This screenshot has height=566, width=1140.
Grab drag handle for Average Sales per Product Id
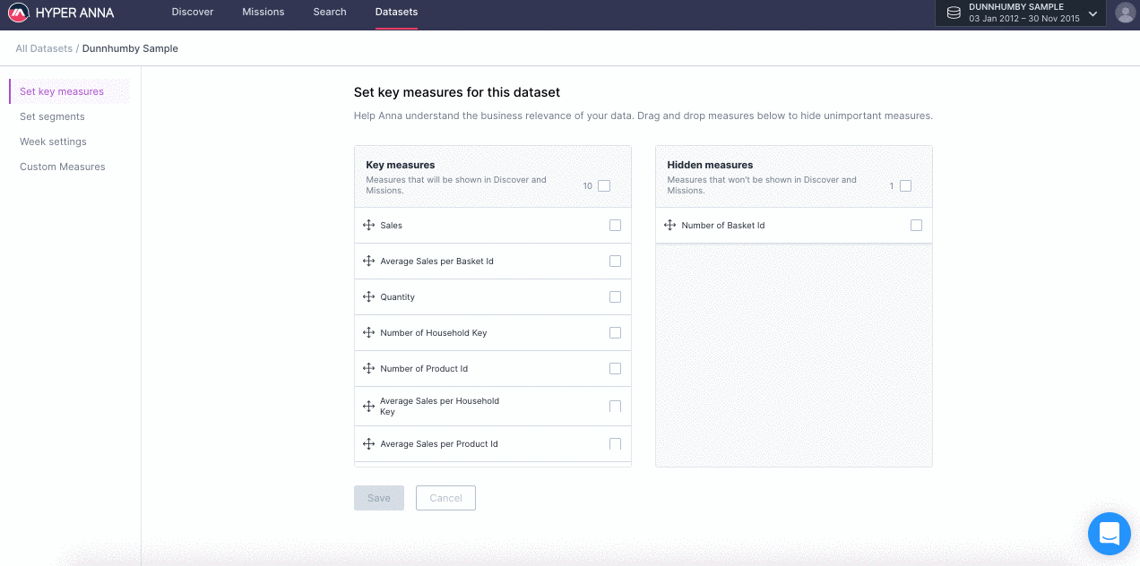tap(368, 444)
